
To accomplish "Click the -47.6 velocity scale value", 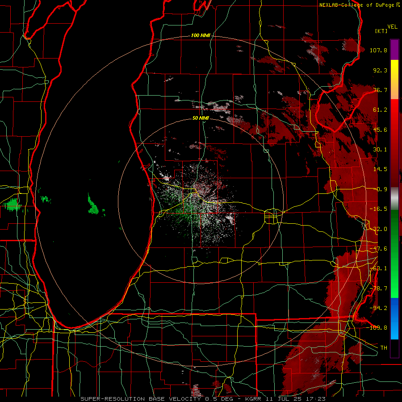I will pos(378,249).
